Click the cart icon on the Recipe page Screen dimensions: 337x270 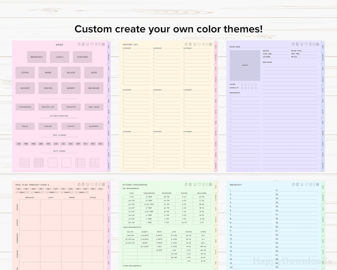(x=302, y=44)
